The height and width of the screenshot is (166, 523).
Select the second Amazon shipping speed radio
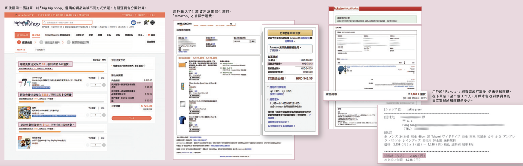221,68
